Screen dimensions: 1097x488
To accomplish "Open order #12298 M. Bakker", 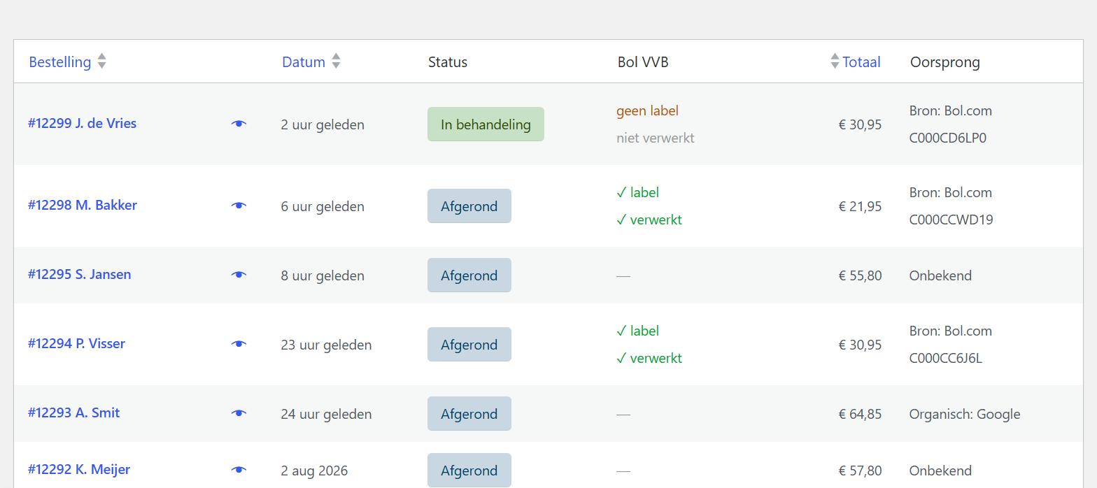I will coord(83,205).
